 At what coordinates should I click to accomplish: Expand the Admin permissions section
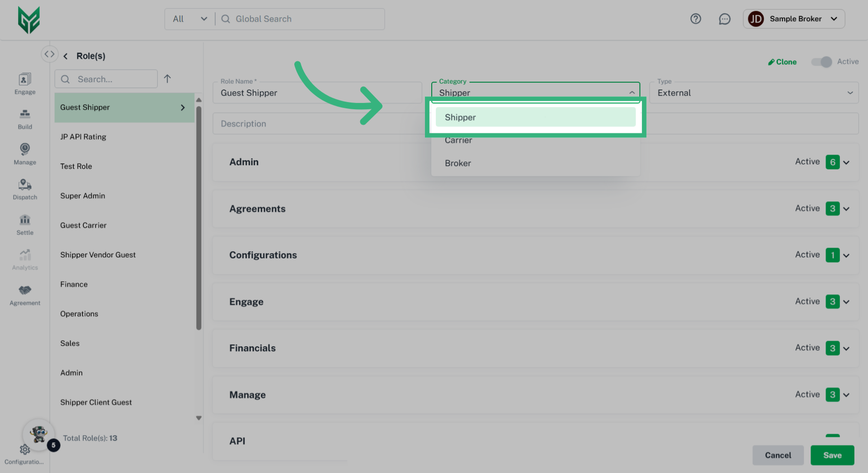(846, 162)
